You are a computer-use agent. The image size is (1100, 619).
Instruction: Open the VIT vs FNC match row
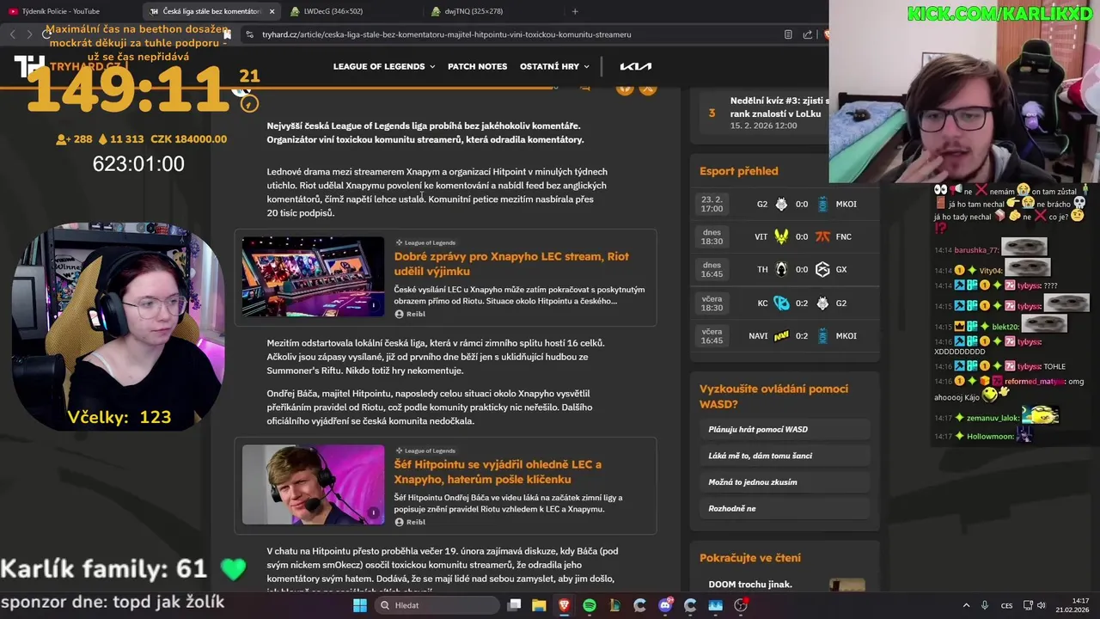pos(785,236)
